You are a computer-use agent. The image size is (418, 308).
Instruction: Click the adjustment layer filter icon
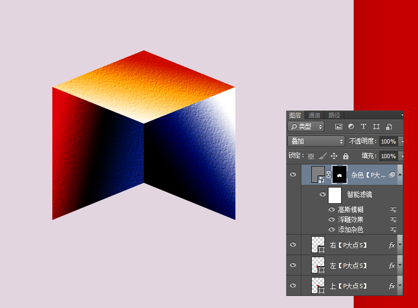[351, 127]
